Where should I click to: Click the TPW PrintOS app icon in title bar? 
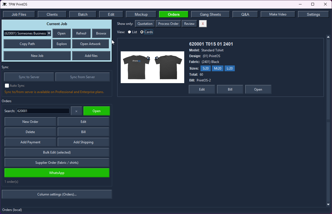click(5, 4)
